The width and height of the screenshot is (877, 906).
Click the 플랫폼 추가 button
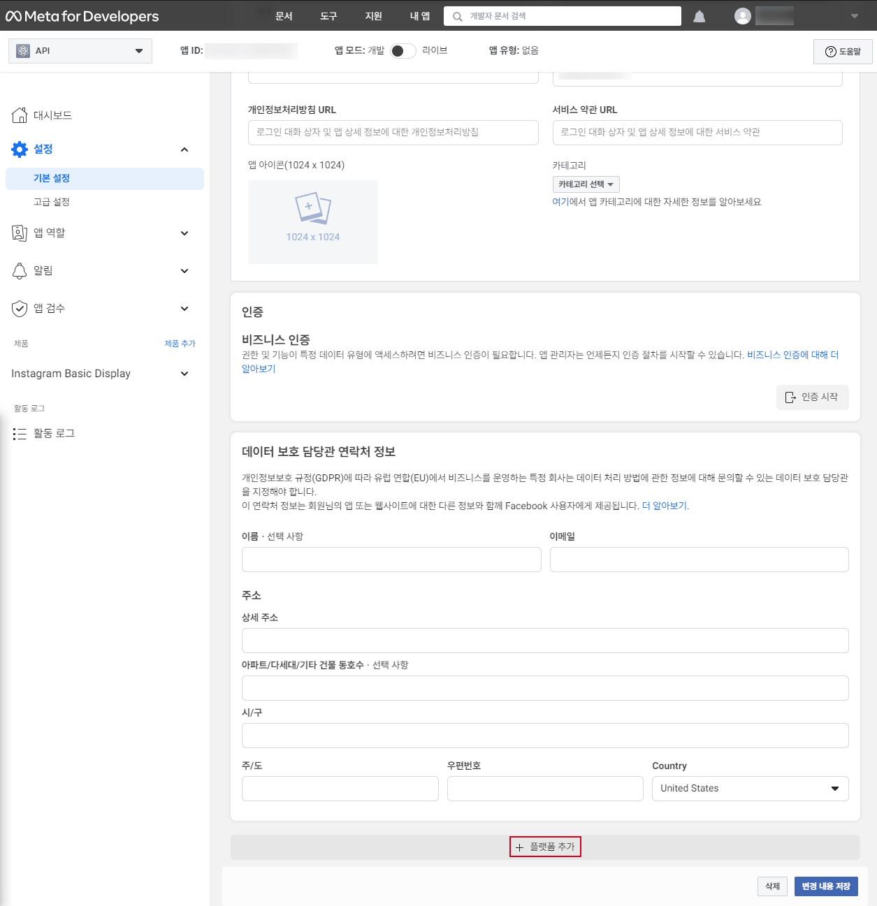[x=545, y=847]
